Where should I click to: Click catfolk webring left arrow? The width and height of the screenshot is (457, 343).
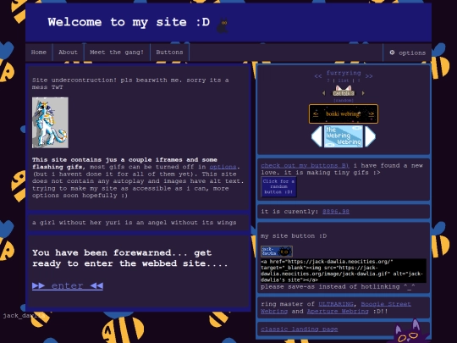coord(324,93)
